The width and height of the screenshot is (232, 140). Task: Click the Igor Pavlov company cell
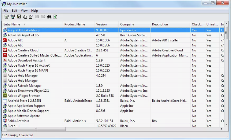point(128,30)
